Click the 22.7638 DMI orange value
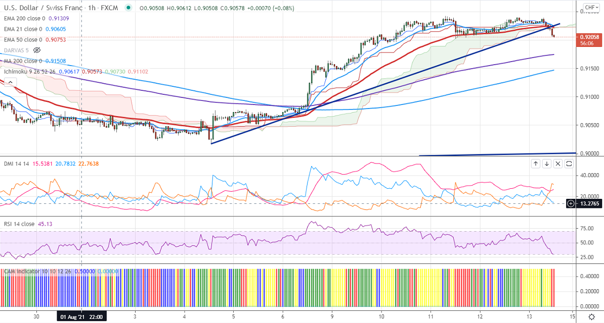The width and height of the screenshot is (604, 323). click(88, 164)
